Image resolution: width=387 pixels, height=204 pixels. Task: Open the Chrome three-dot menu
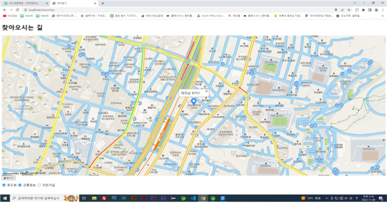click(383, 10)
